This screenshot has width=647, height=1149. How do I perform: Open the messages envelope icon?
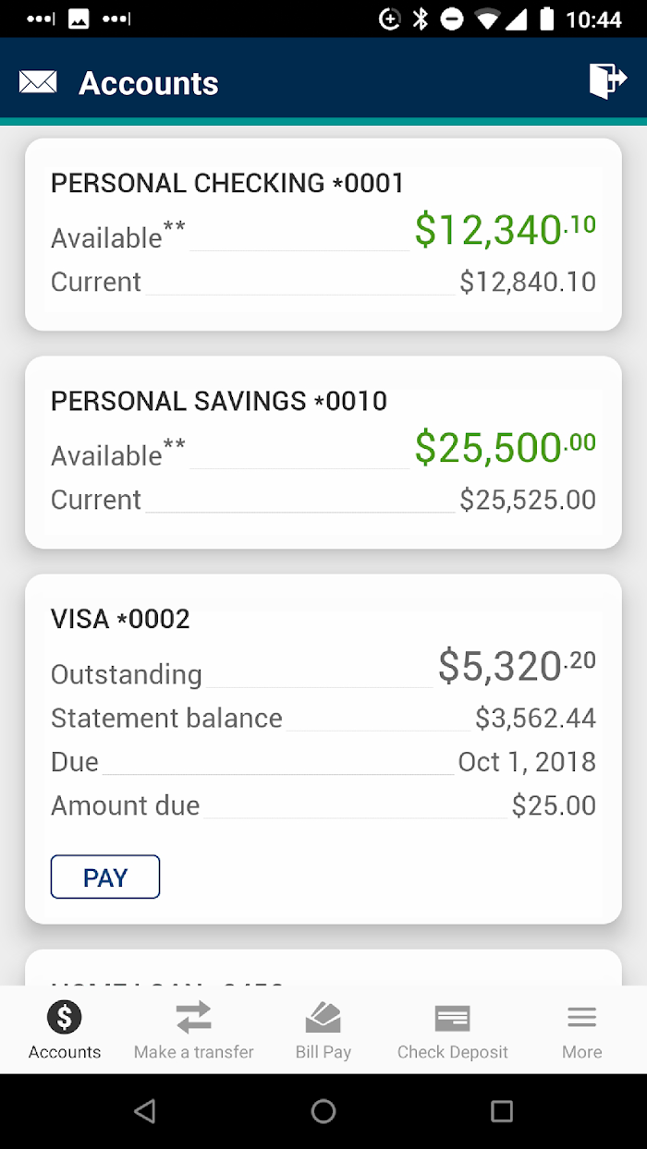[x=38, y=82]
